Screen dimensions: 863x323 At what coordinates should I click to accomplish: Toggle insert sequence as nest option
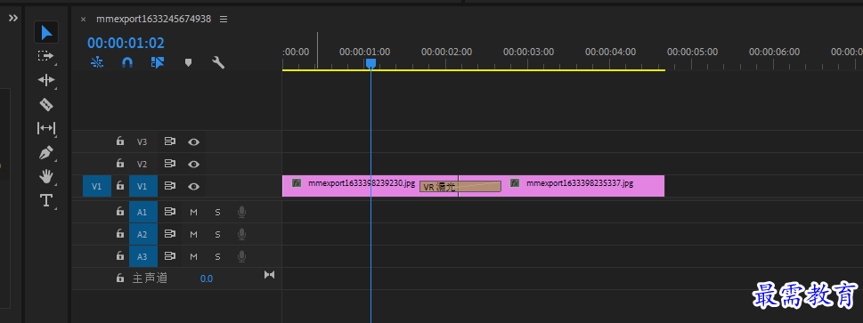(x=97, y=62)
